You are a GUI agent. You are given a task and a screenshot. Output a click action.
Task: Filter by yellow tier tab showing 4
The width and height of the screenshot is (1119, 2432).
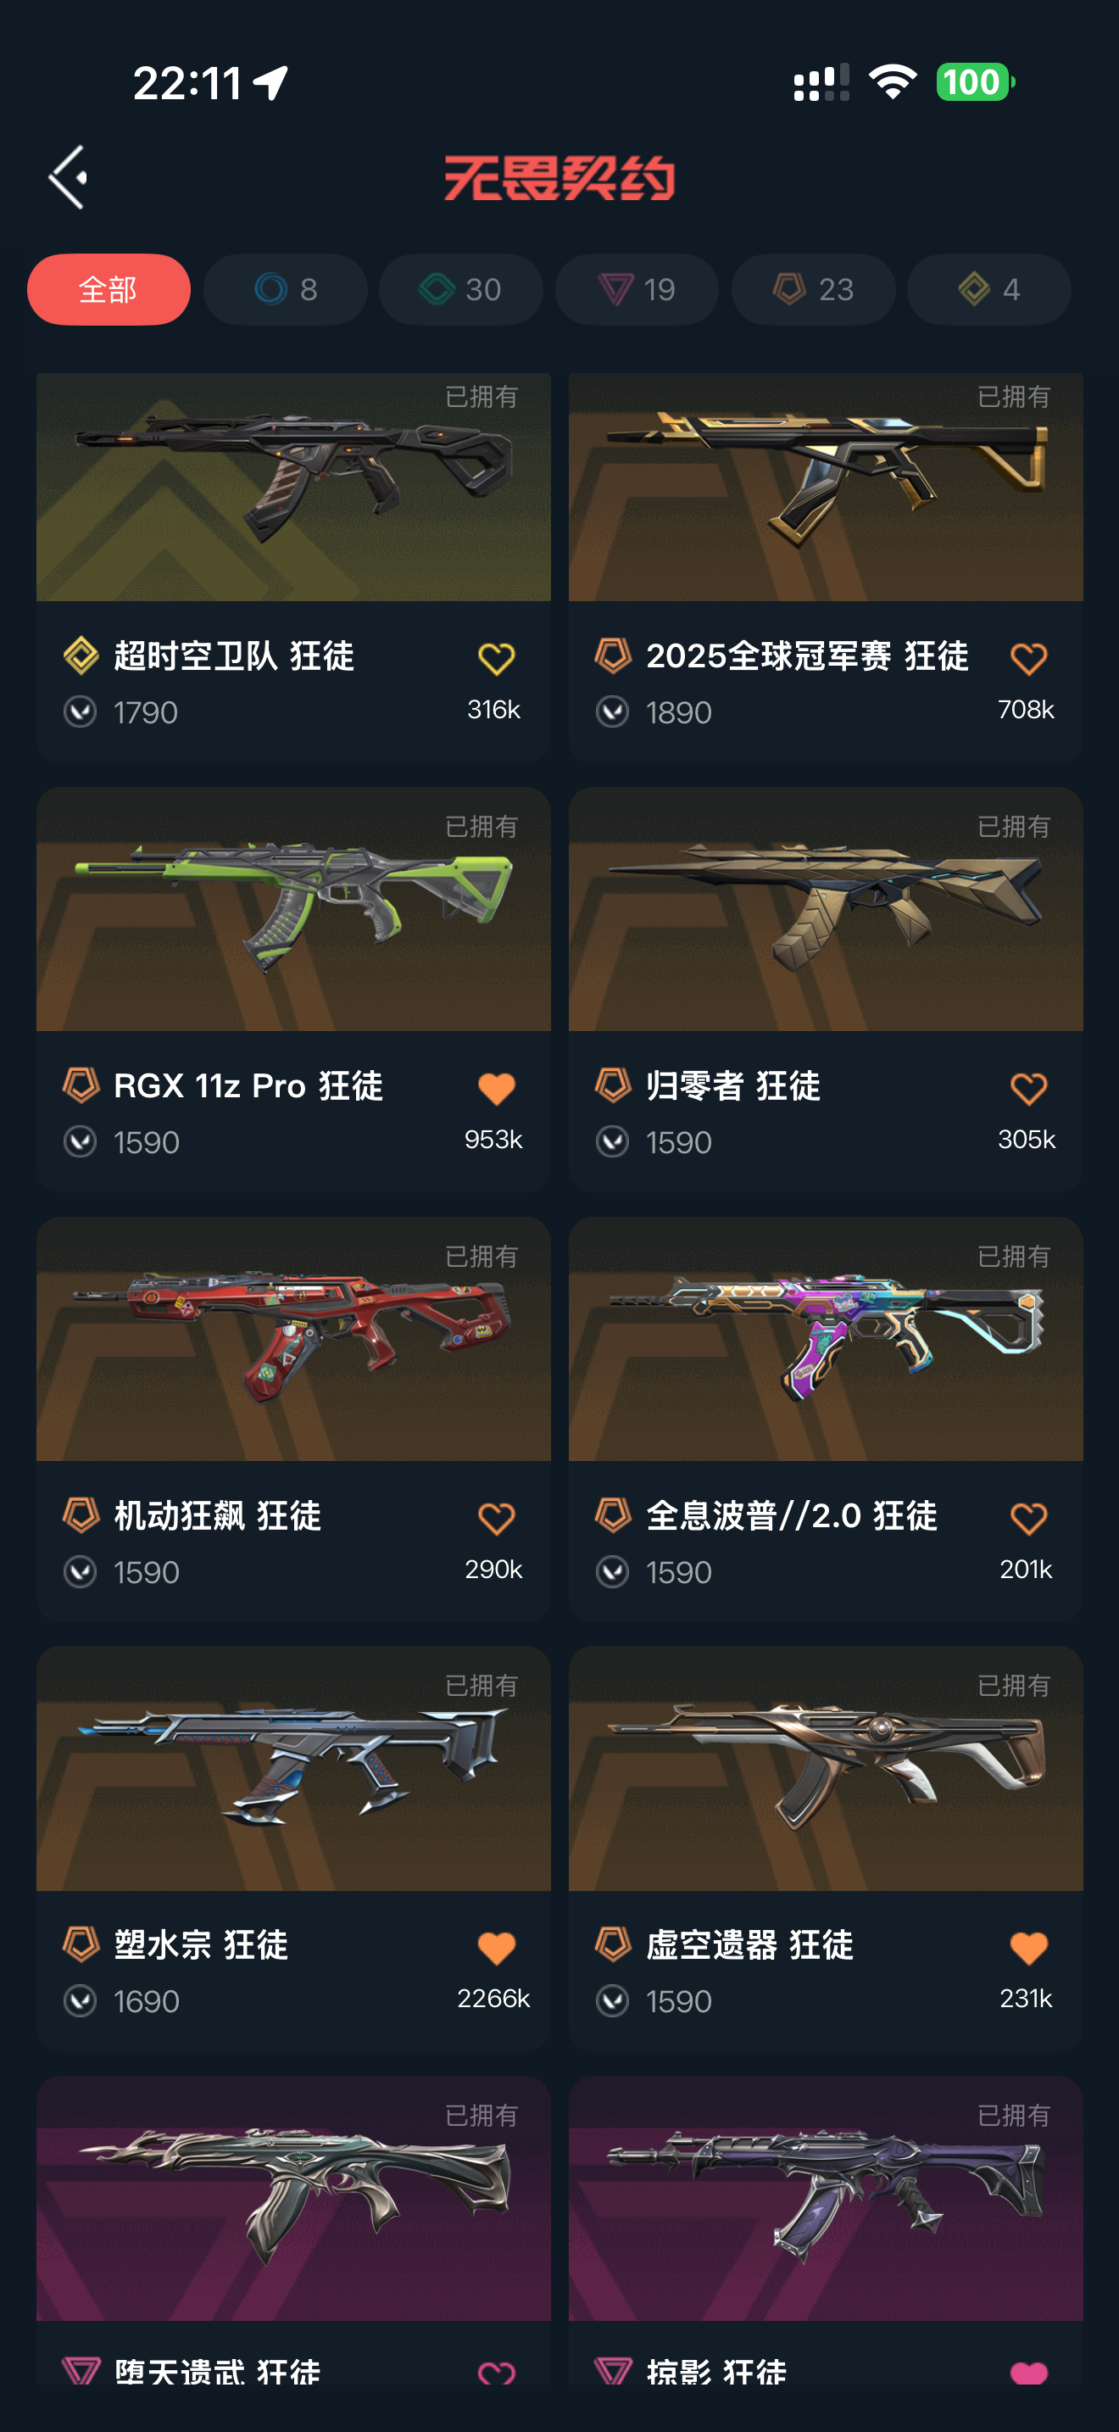pyautogui.click(x=988, y=289)
